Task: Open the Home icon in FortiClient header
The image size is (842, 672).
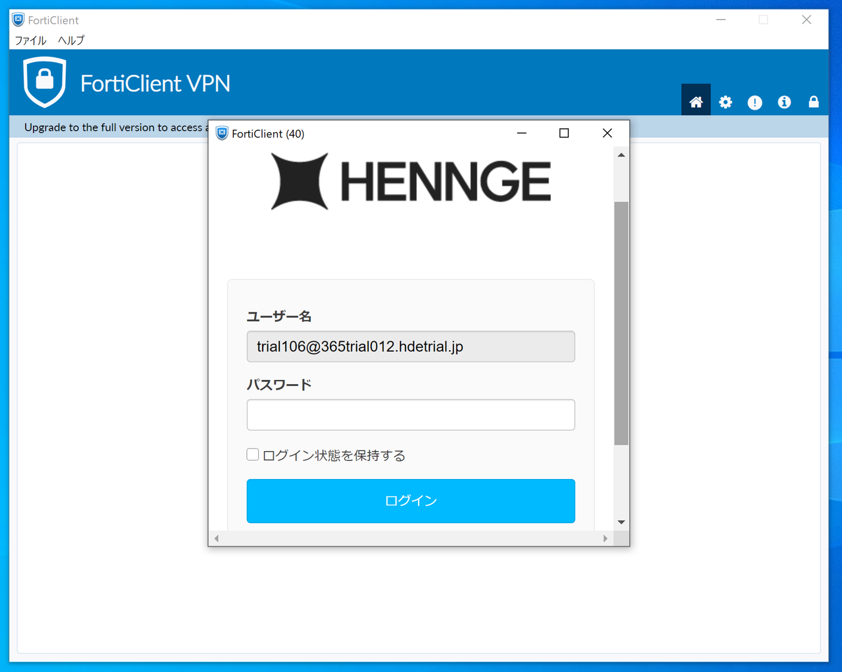Action: click(x=695, y=102)
